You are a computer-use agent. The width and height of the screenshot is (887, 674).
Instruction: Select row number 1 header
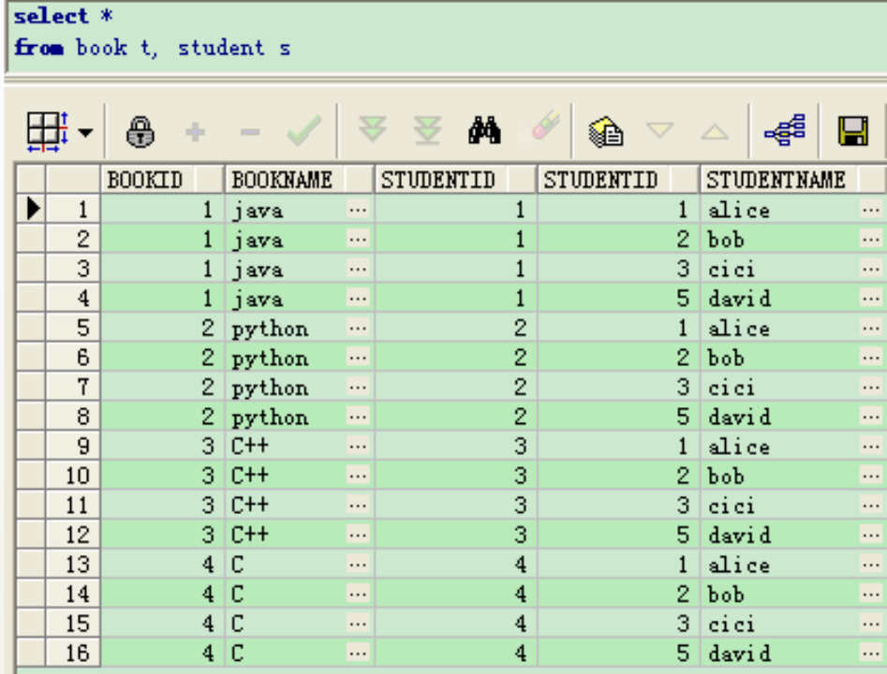[73, 210]
